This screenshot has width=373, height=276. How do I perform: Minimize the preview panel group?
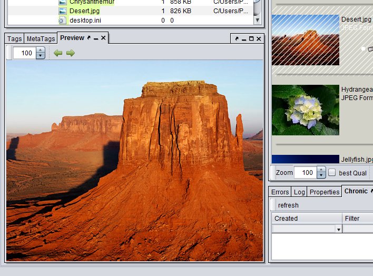click(244, 40)
